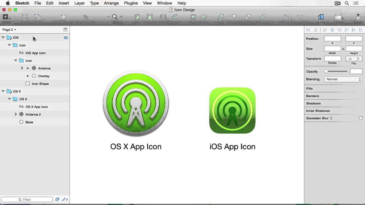Click the Ungroup toolbar icon
The height and width of the screenshot is (205, 365).
37,17
